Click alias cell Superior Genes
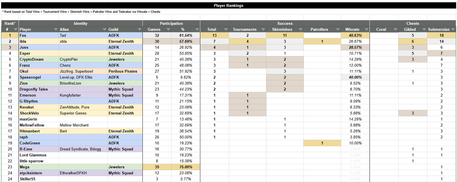457x182 pixels. [83, 113]
